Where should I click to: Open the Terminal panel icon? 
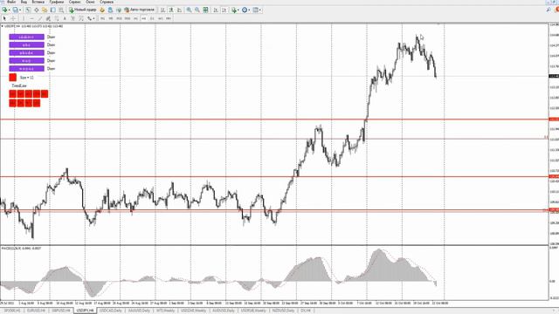(52, 10)
